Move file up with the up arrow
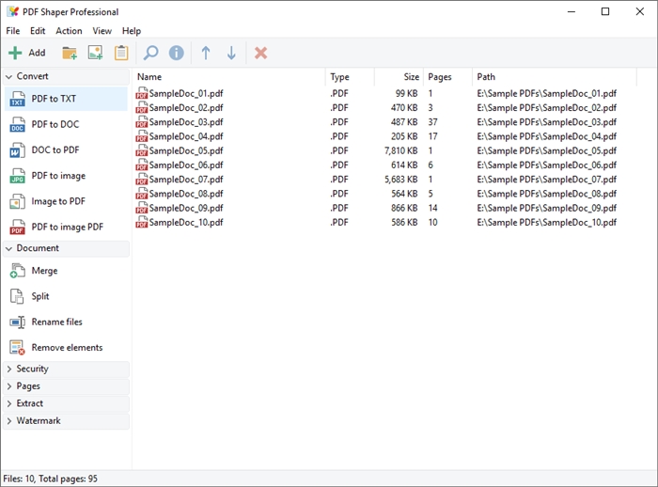 pyautogui.click(x=206, y=53)
